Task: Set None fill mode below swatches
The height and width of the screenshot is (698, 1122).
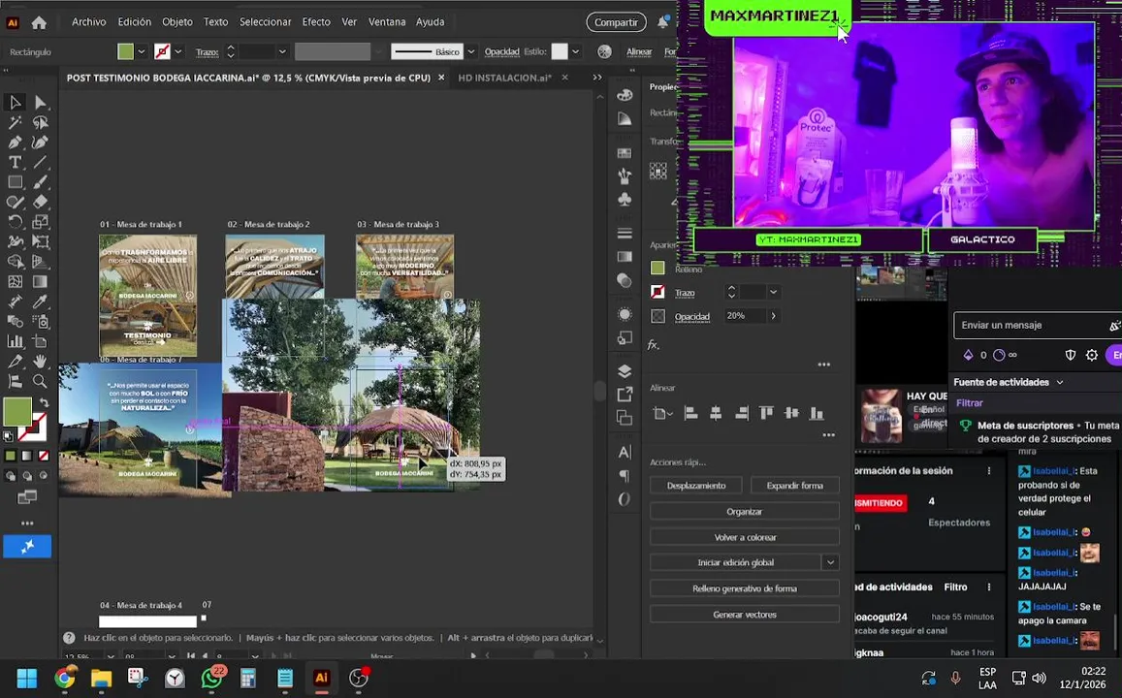Action: click(x=44, y=456)
